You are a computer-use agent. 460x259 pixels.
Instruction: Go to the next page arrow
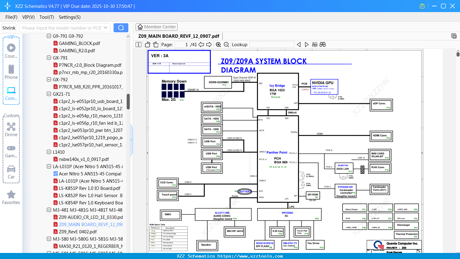pos(209,45)
